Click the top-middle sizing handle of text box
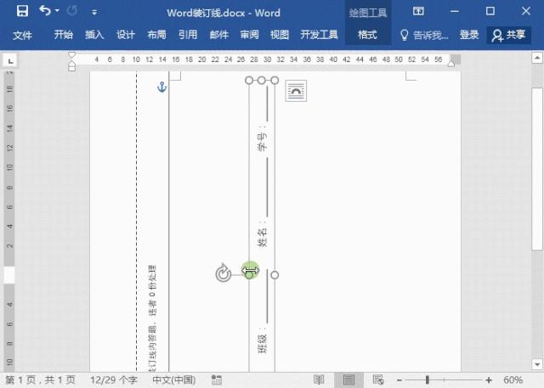This screenshot has height=388, width=544. (x=262, y=81)
